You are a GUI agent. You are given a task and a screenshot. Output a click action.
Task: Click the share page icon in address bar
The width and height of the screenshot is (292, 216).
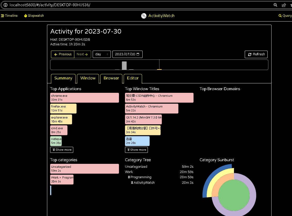click(x=284, y=5)
